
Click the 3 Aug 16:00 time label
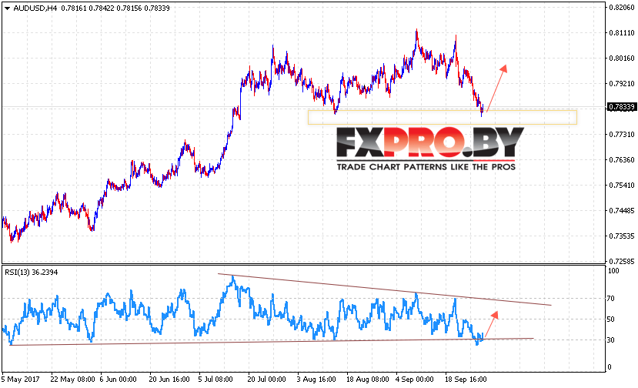click(316, 380)
